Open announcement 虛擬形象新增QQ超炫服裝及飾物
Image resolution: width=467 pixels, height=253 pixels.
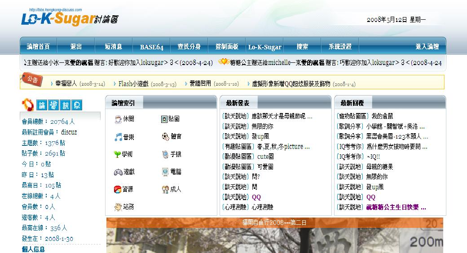[x=291, y=83]
